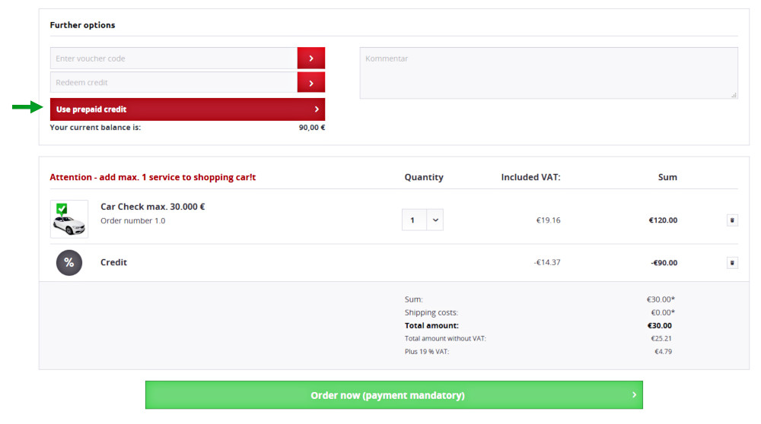This screenshot has width=761, height=424.
Task: Click the green arrow pointing at prepaid credit
Action: (x=27, y=108)
